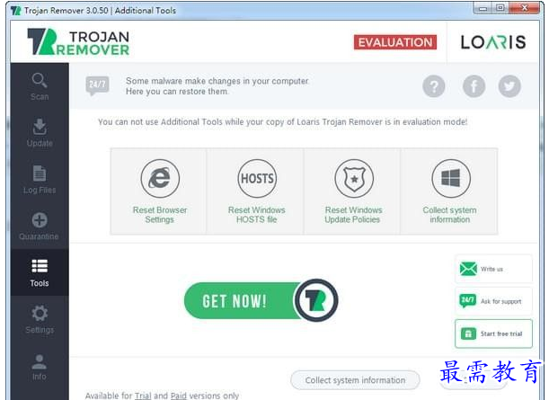
Task: Click Reset Browser Settings tool
Action: click(x=159, y=191)
